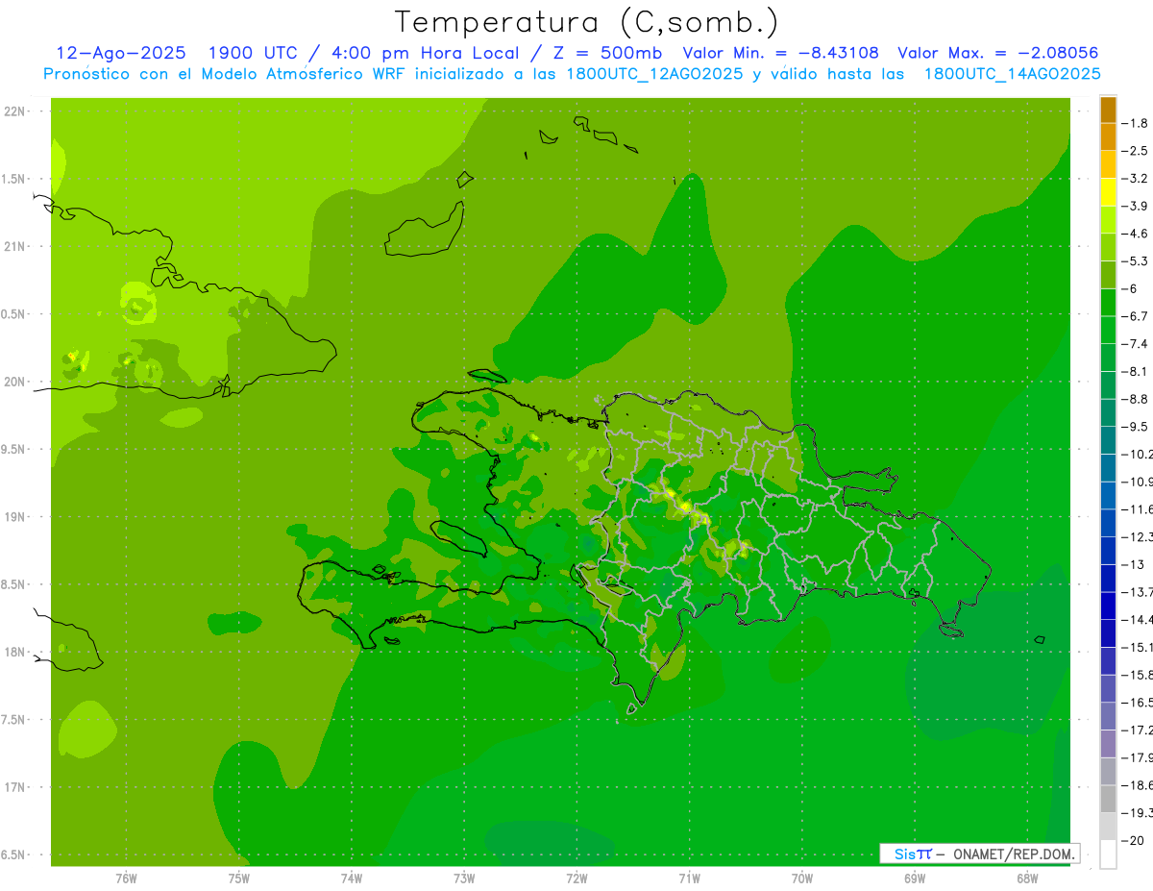Pick the teal swatch between -9.5 and -10.2

[1108, 440]
